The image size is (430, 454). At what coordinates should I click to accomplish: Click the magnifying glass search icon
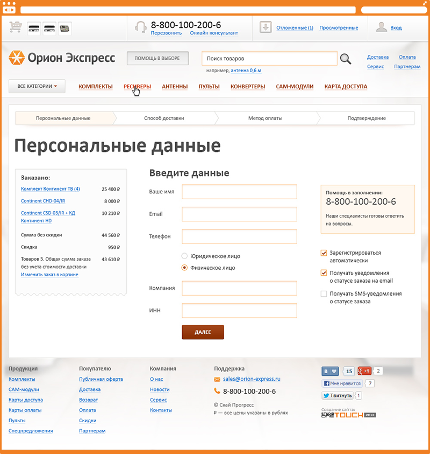346,59
